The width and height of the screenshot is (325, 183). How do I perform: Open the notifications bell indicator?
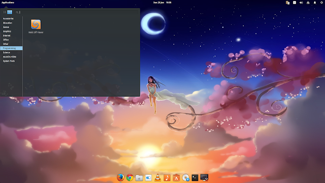tap(315, 3)
